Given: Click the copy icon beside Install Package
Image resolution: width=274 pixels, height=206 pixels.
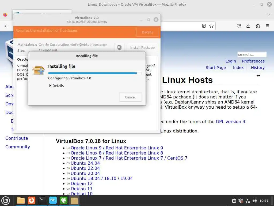Looking at the screenshot, I should [x=119, y=47].
